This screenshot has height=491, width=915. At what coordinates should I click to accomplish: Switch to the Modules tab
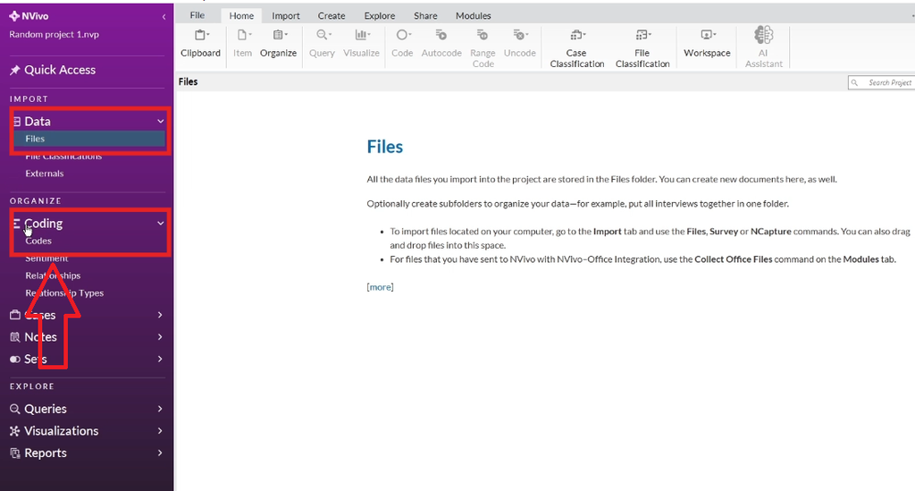click(474, 16)
